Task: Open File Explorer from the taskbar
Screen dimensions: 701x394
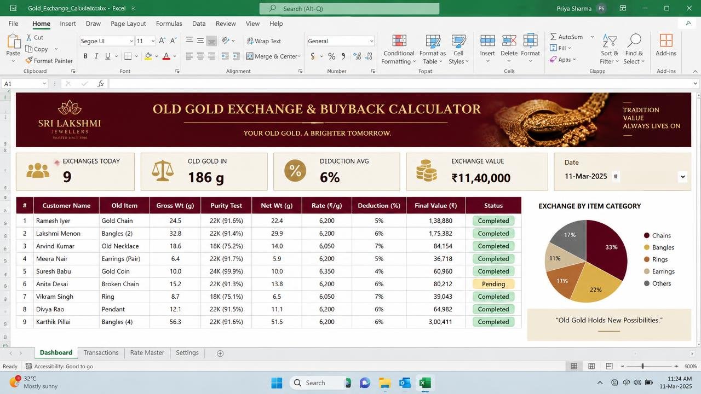Action: (x=384, y=383)
